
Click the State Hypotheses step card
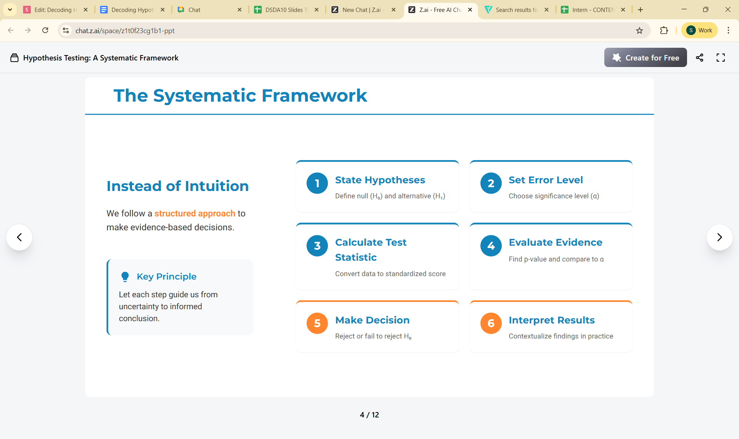[x=377, y=187]
